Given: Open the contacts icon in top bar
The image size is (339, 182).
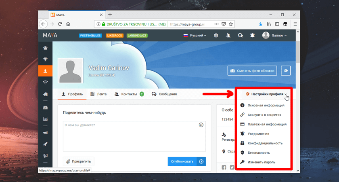Looking at the screenshot, I should pos(228,36).
